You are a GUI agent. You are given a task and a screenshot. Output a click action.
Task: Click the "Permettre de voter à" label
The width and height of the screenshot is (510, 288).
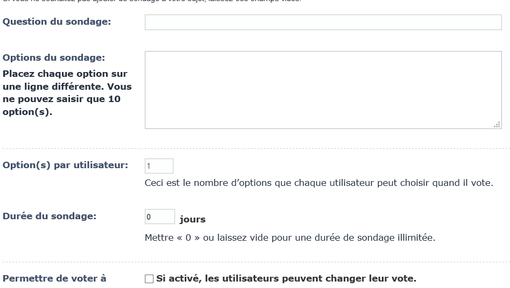click(x=54, y=278)
